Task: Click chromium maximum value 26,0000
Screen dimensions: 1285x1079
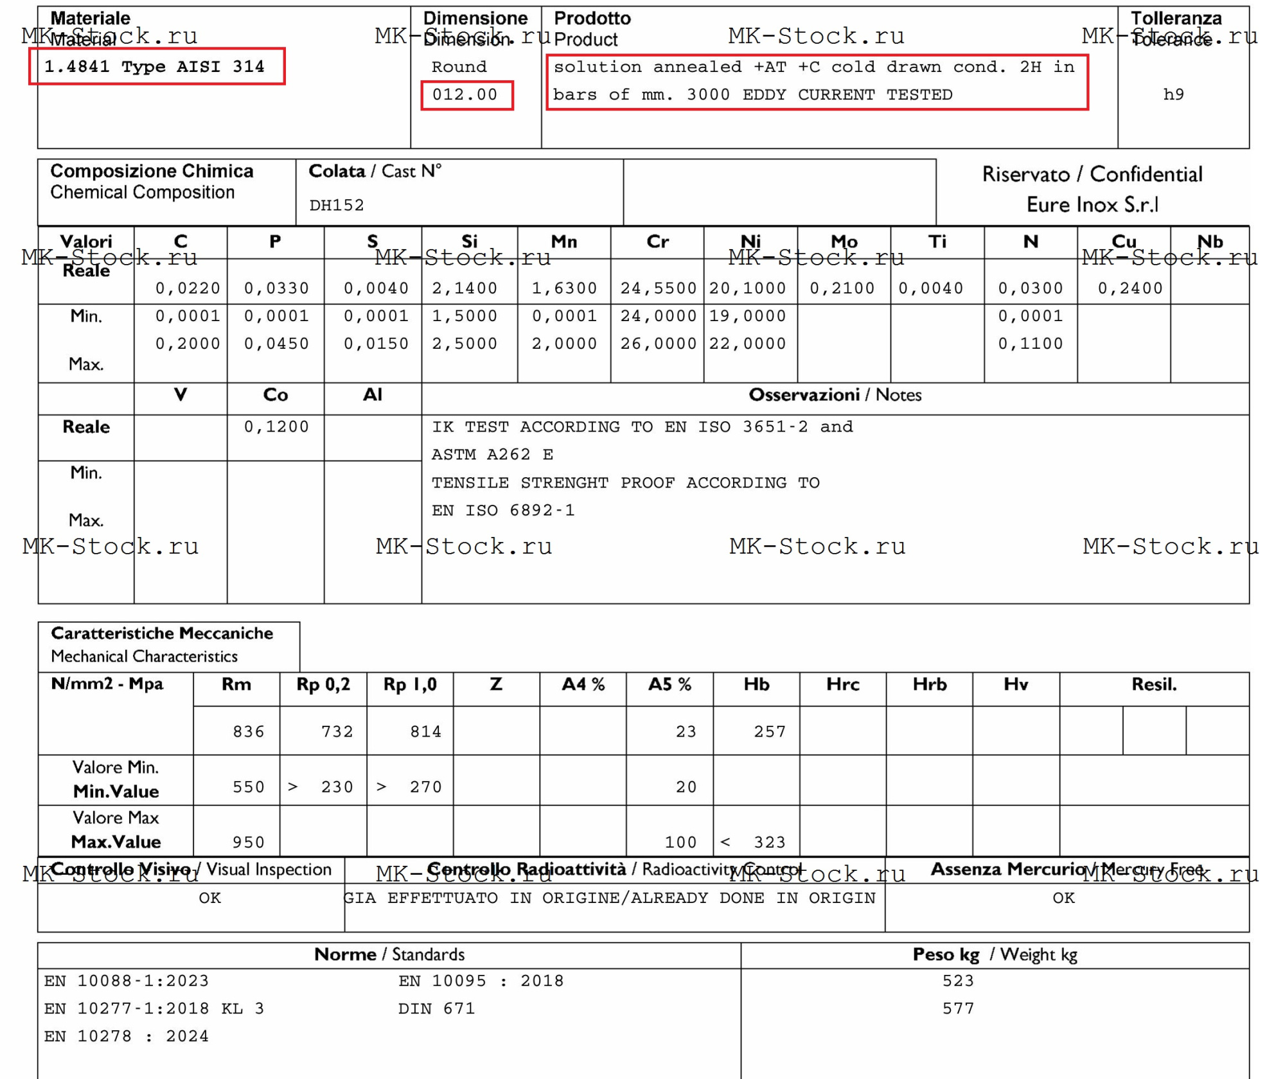Action: (659, 344)
